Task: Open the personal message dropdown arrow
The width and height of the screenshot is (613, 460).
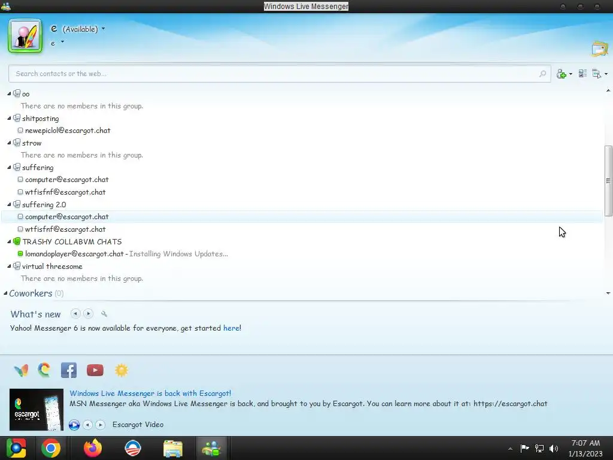Action: click(62, 42)
